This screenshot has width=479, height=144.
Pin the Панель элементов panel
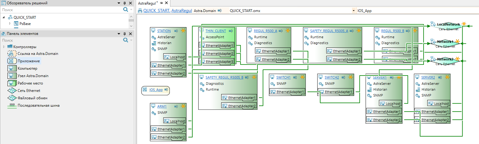pyautogui.click(x=125, y=34)
